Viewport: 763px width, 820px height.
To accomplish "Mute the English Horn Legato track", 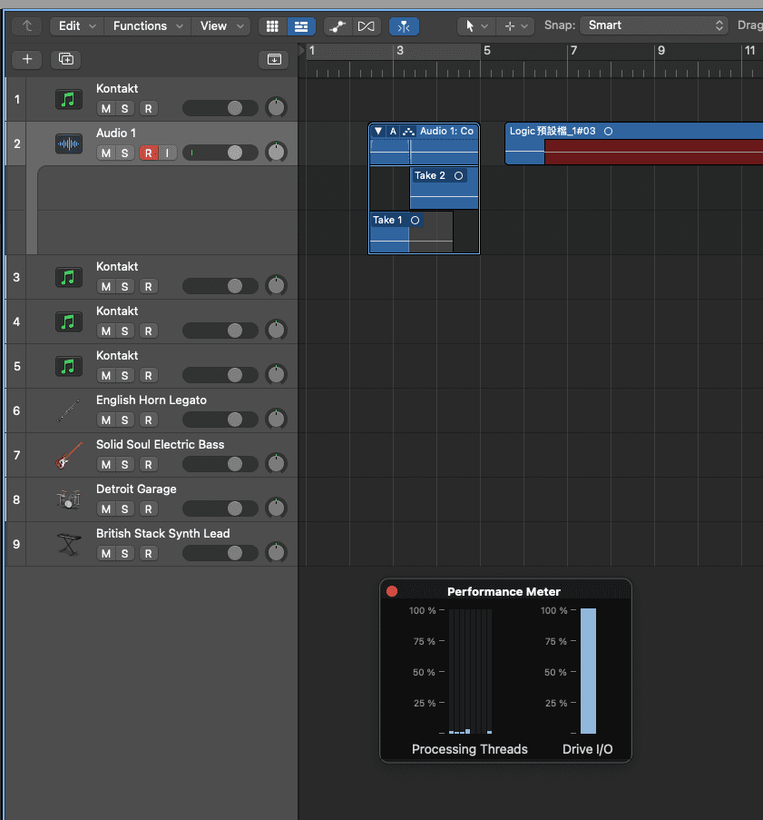I will (x=106, y=420).
